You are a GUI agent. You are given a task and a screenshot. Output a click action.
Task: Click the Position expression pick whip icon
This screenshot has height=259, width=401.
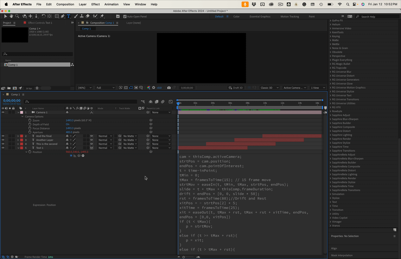click(x=79, y=156)
